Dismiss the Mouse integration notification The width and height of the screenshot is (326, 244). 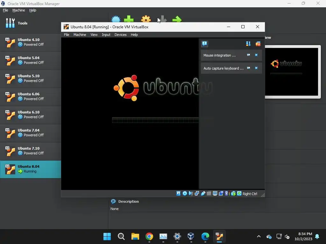coord(256,55)
